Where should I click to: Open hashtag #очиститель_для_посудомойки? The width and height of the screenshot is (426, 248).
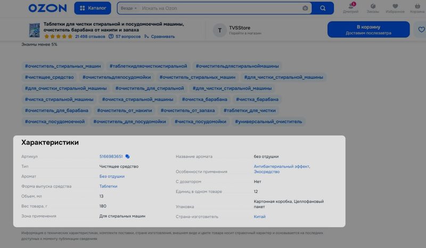129,122
